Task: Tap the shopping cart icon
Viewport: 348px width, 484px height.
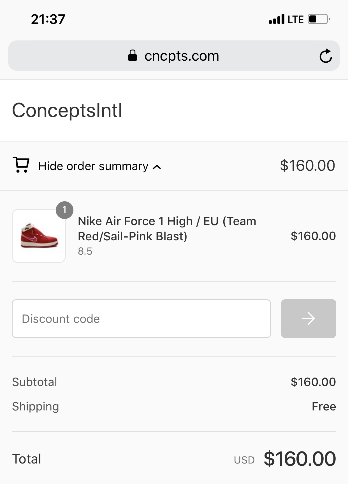Action: click(21, 165)
